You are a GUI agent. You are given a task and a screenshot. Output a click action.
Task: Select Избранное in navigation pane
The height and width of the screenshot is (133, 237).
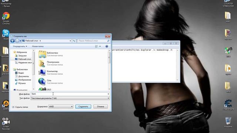[x=20, y=52]
